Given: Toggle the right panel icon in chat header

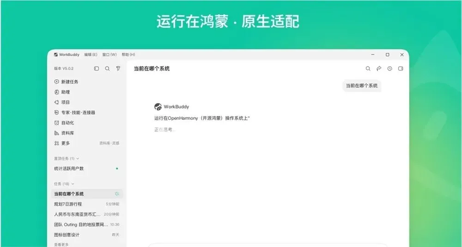Looking at the screenshot, I should point(401,69).
